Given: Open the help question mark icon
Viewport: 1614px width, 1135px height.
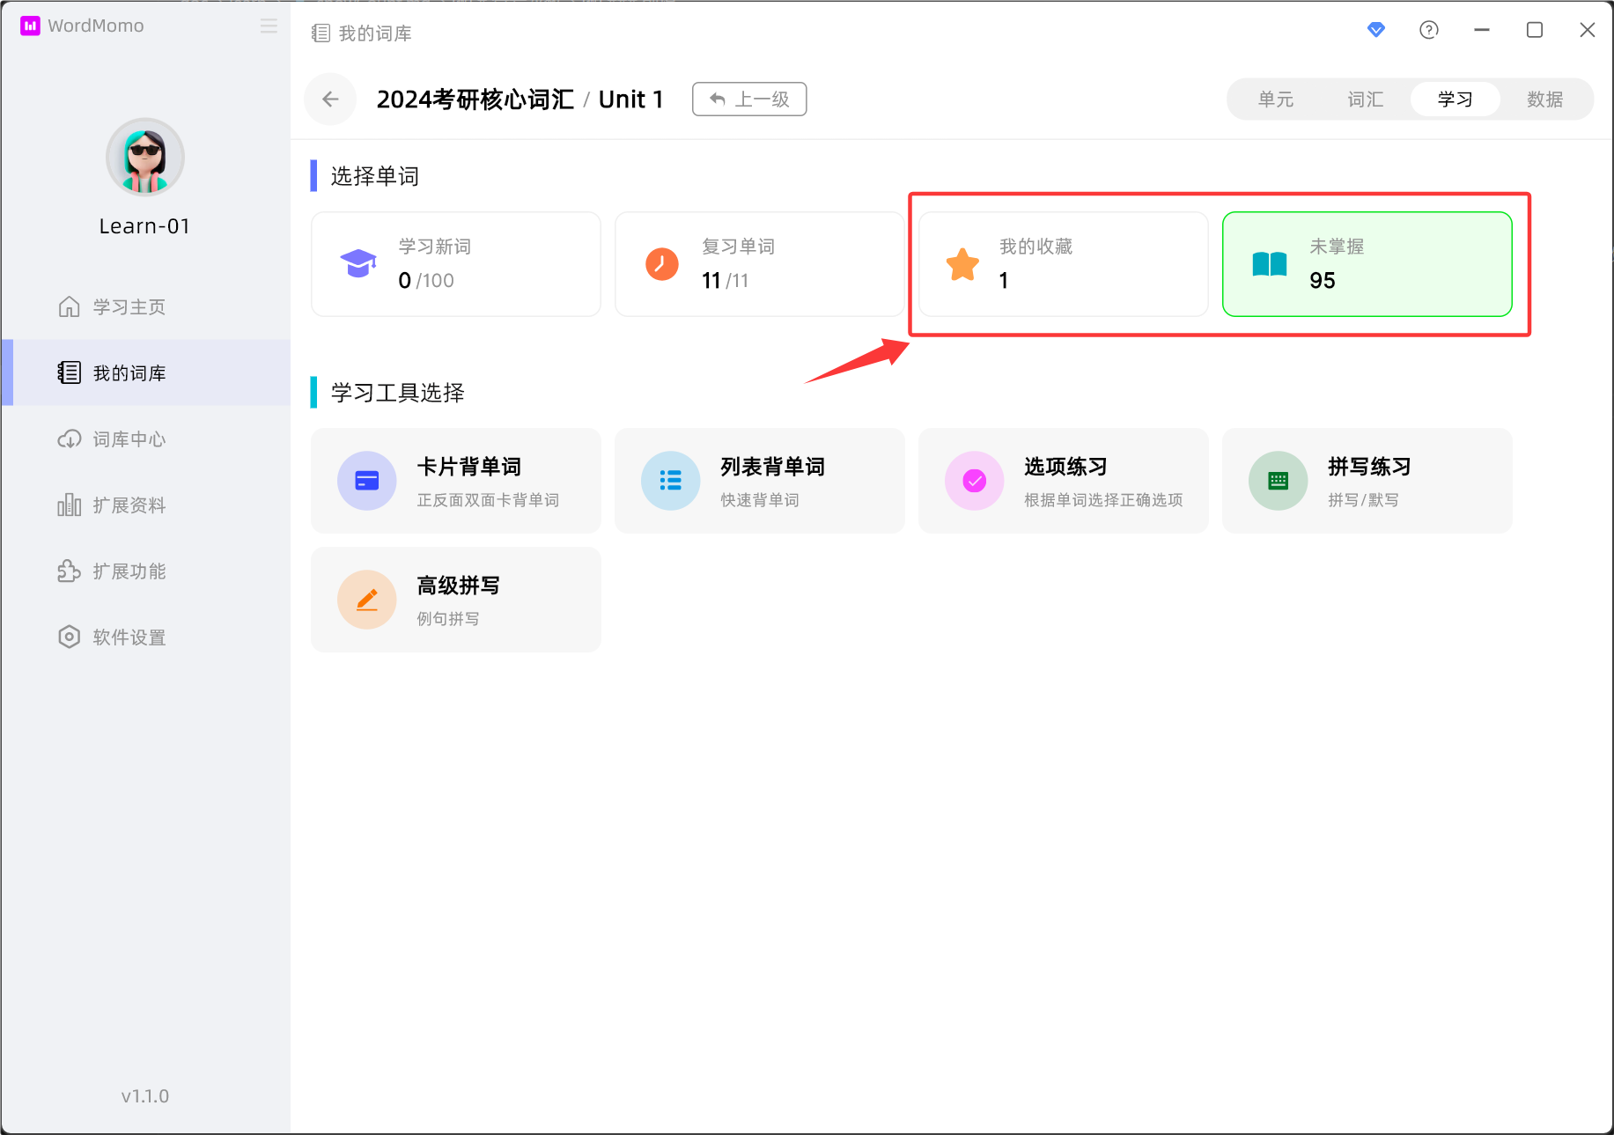Looking at the screenshot, I should pyautogui.click(x=1428, y=30).
